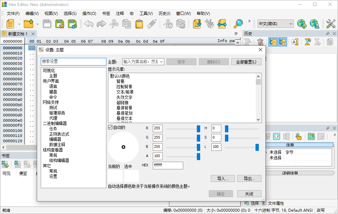
Task: Toggle the history branch view icon
Action: (x=273, y=42)
